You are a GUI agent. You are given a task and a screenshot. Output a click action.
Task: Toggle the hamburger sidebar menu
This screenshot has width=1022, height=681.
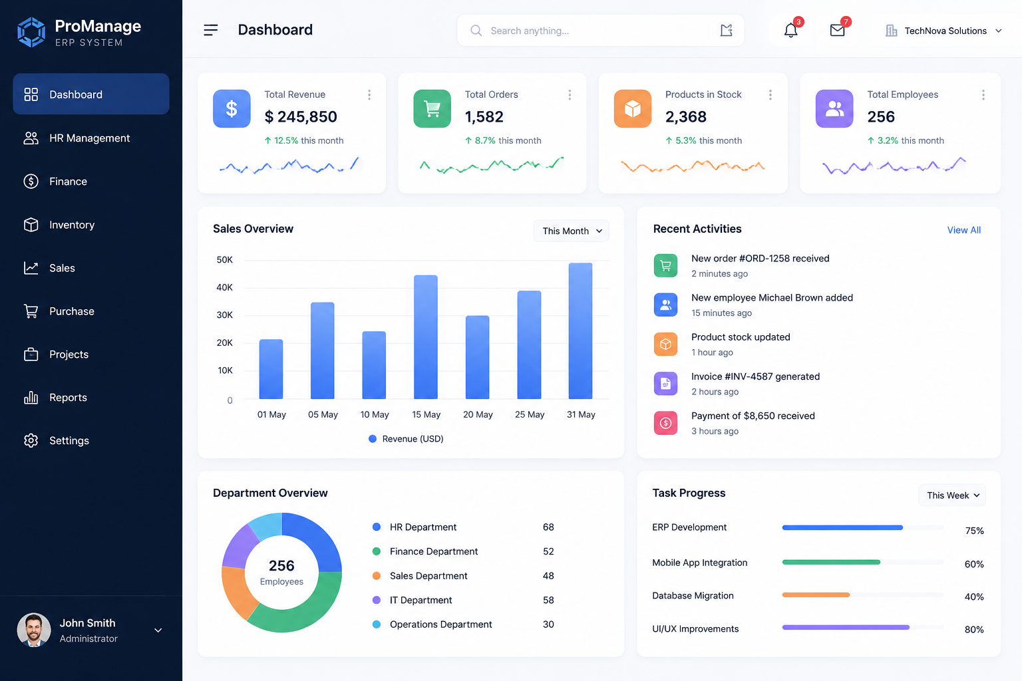click(211, 30)
